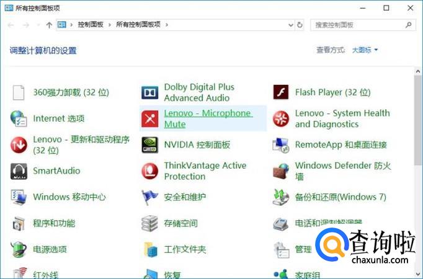Click the phone and modem icon

pos(280,223)
